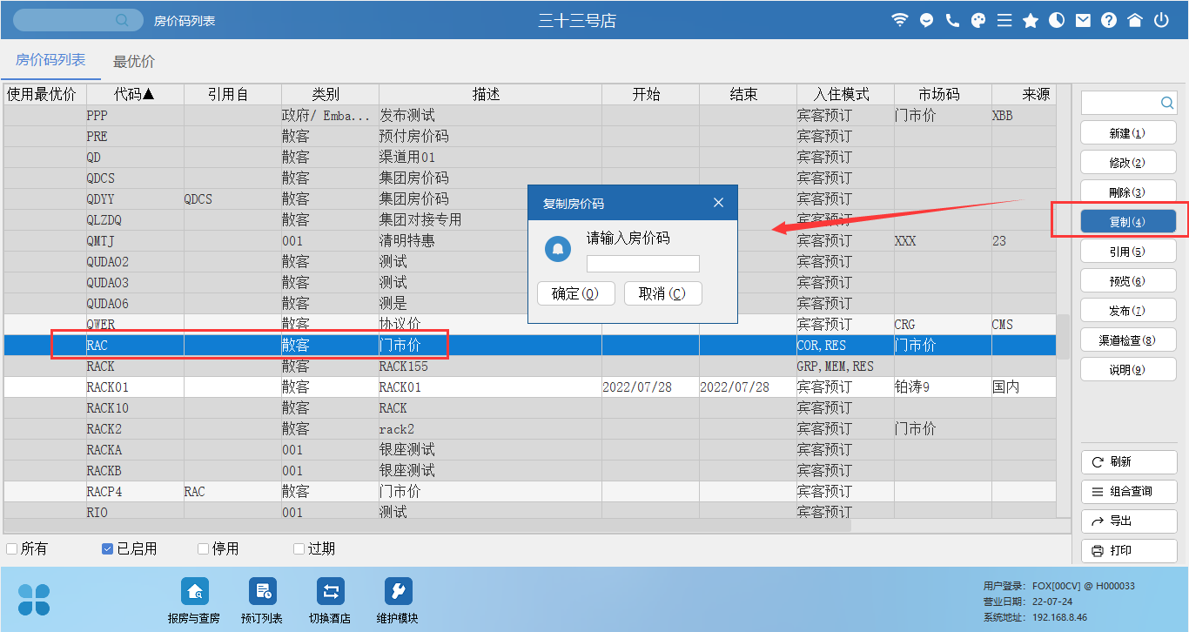This screenshot has width=1189, height=632.
Task: Click the 类别 column header
Action: (x=330, y=94)
